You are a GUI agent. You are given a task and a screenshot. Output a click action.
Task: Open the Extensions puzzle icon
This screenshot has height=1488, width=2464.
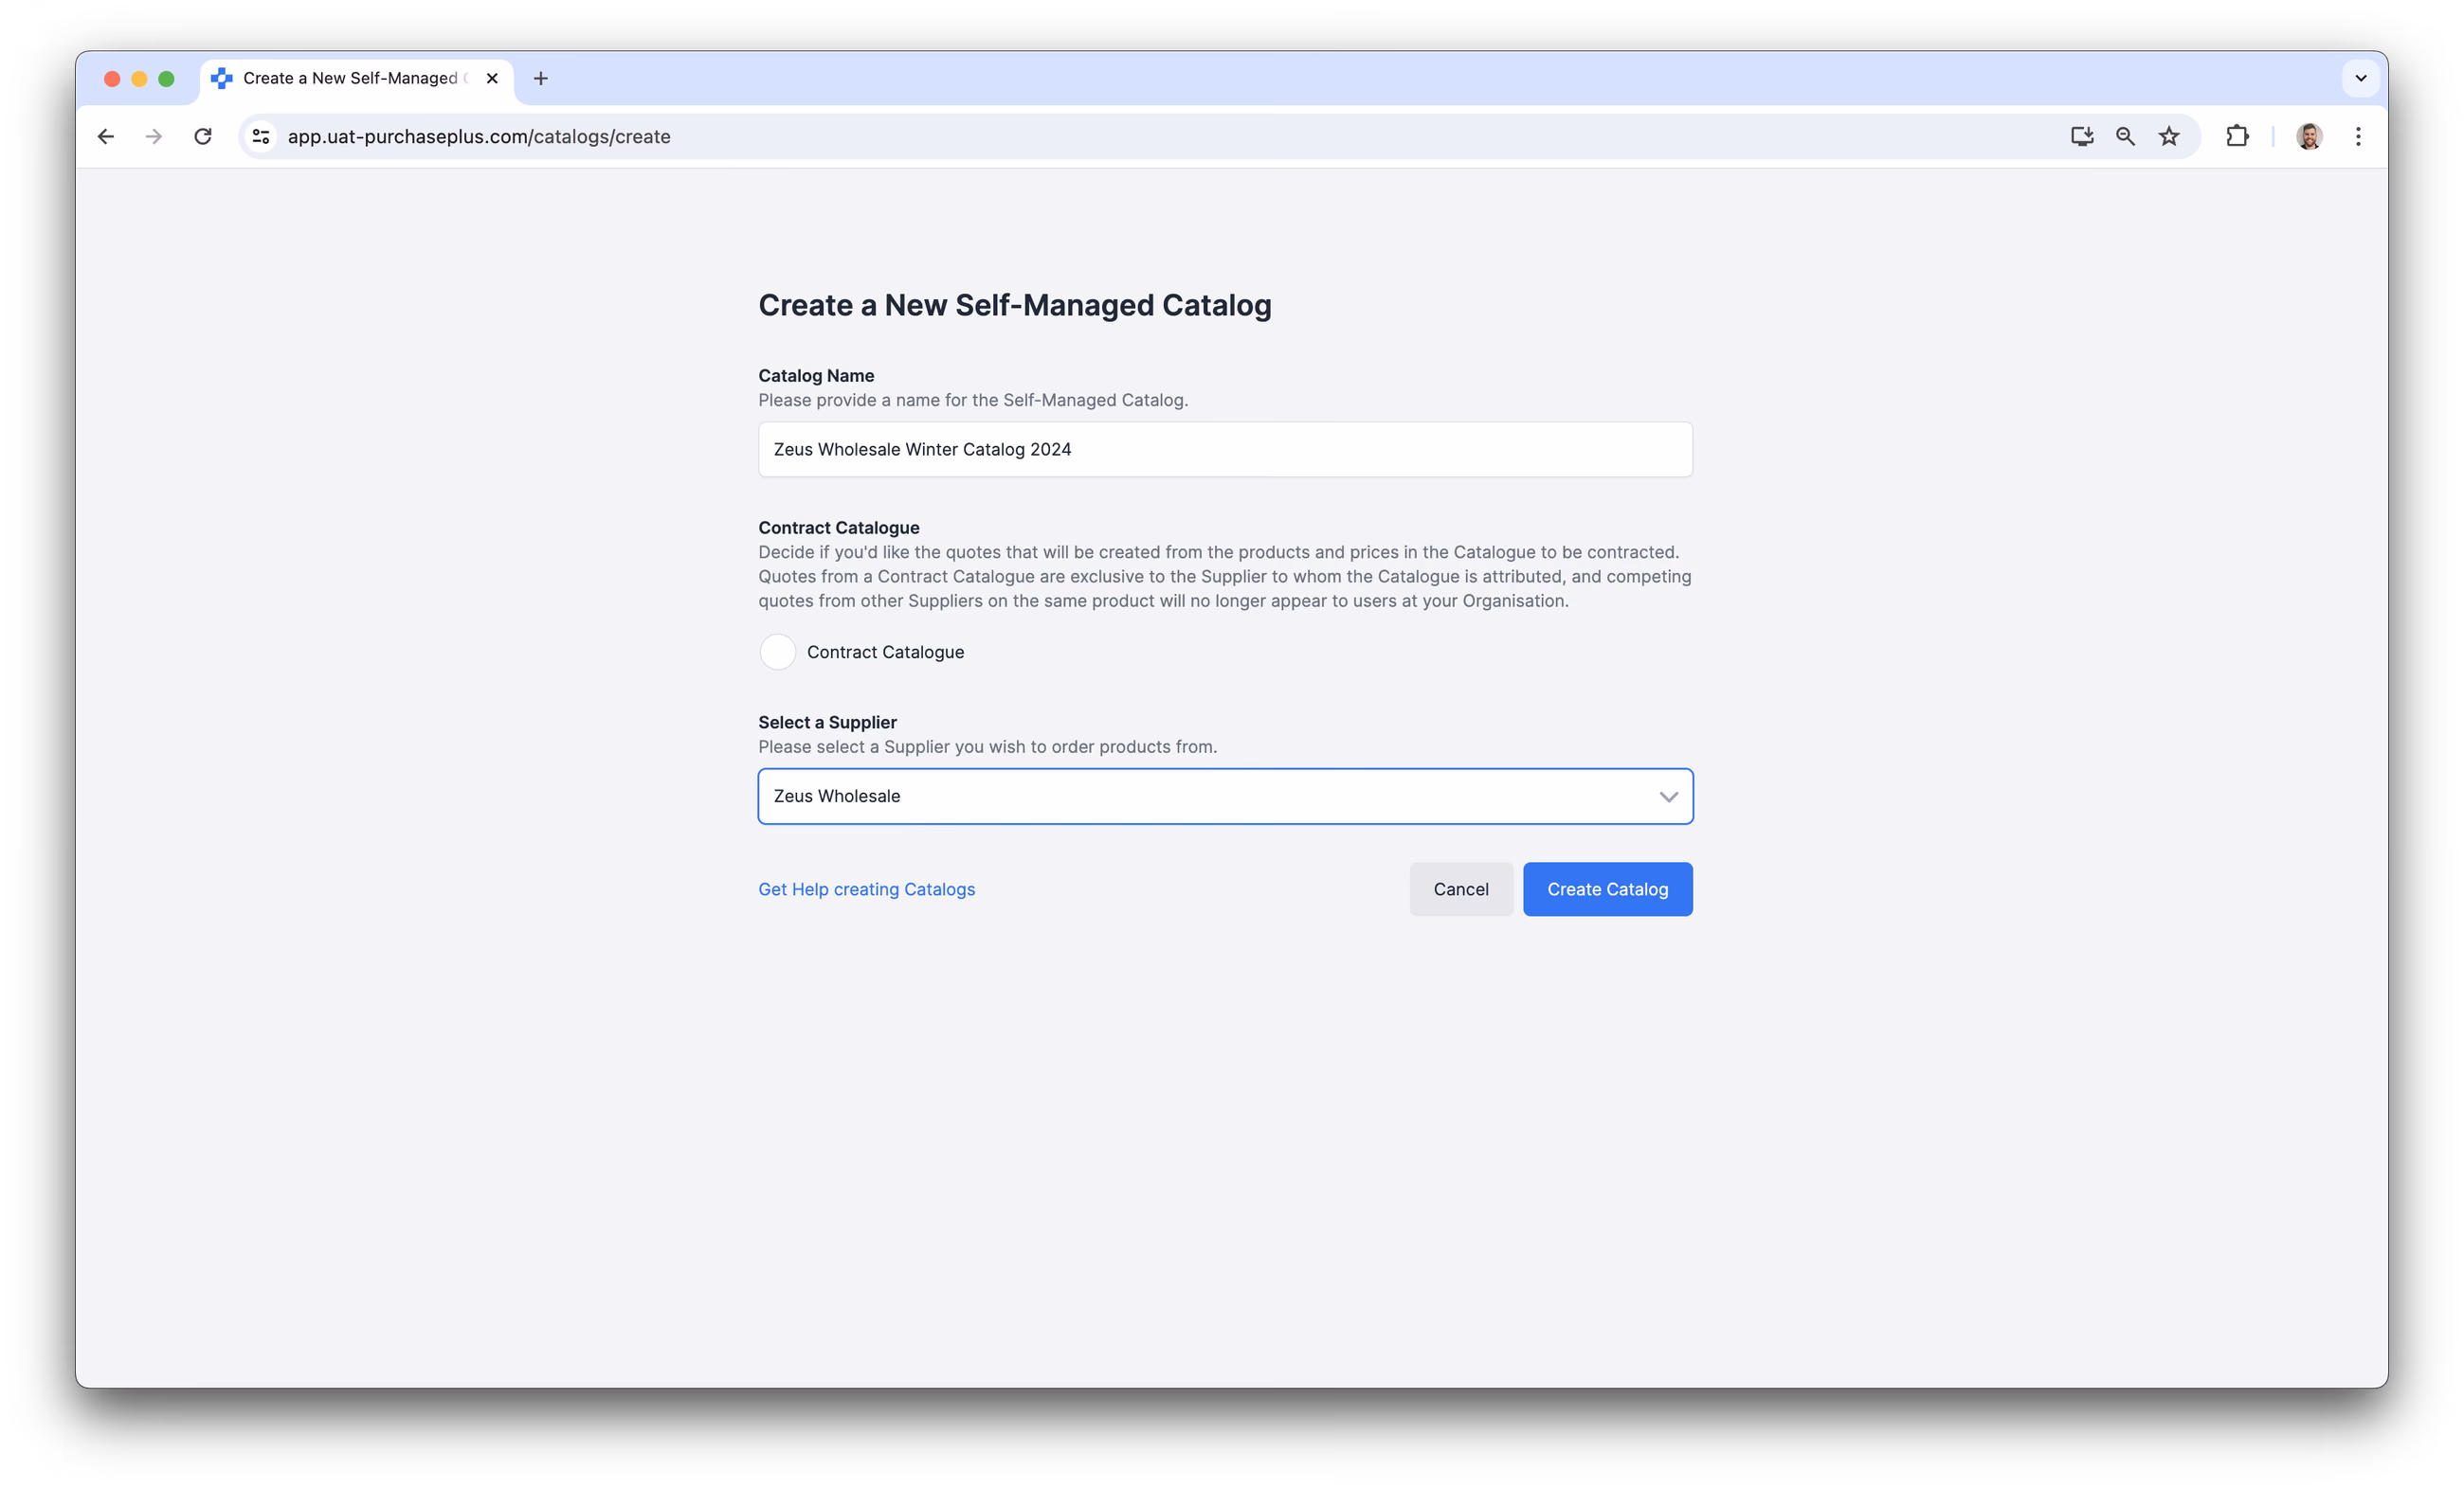[2237, 137]
